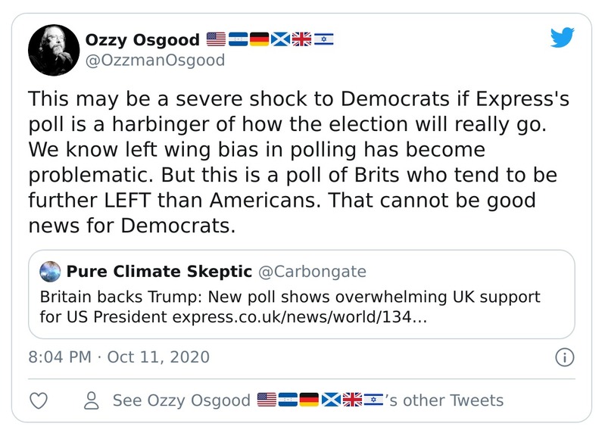The height and width of the screenshot is (436, 605).
Task: Click the Pure Climate Skeptic avatar icon
Action: point(51,272)
